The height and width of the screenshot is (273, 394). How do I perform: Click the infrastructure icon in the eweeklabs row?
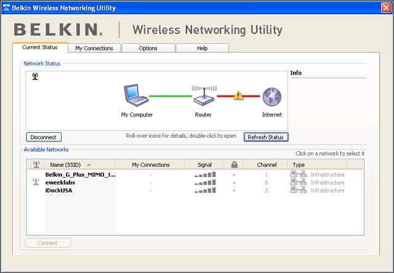(x=298, y=182)
